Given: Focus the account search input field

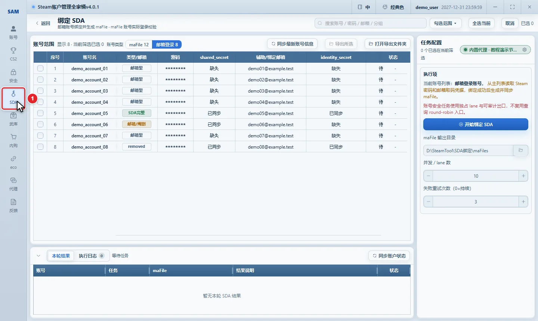Looking at the screenshot, I should (x=370, y=23).
